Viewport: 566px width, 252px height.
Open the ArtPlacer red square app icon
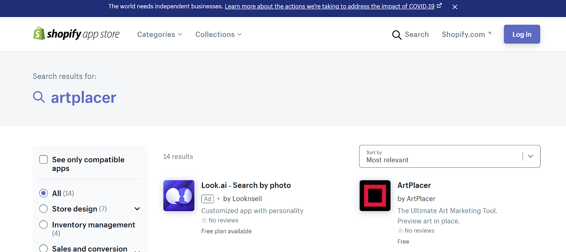[x=375, y=196]
